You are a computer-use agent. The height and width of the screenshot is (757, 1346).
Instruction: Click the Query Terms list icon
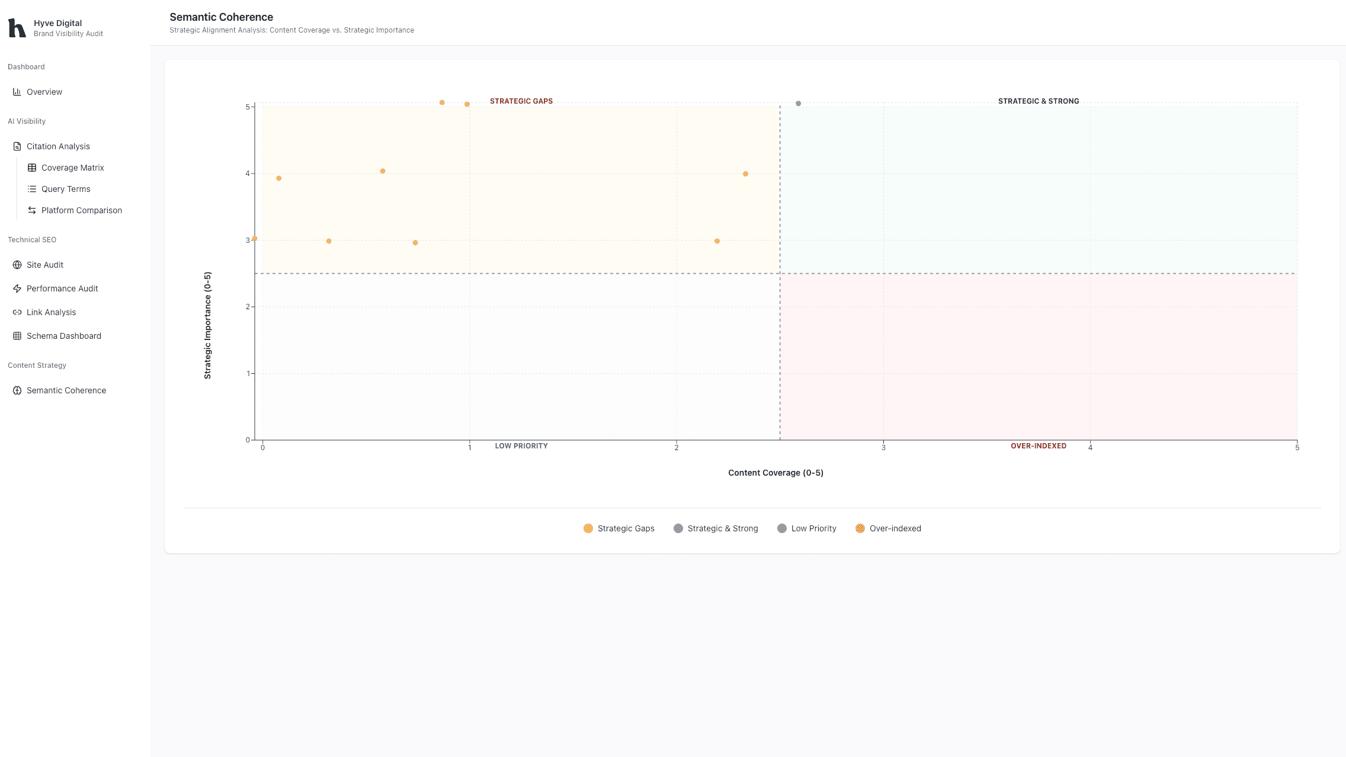[x=32, y=189]
